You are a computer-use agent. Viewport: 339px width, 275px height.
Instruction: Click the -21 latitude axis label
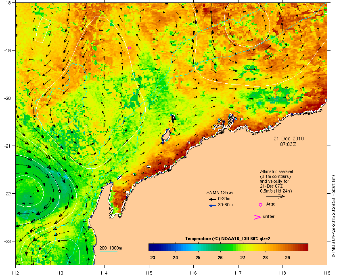[x=8, y=146]
